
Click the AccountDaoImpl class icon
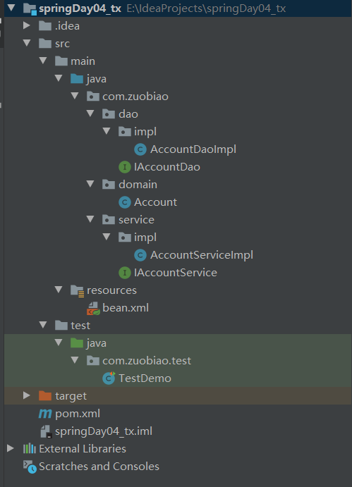point(140,149)
